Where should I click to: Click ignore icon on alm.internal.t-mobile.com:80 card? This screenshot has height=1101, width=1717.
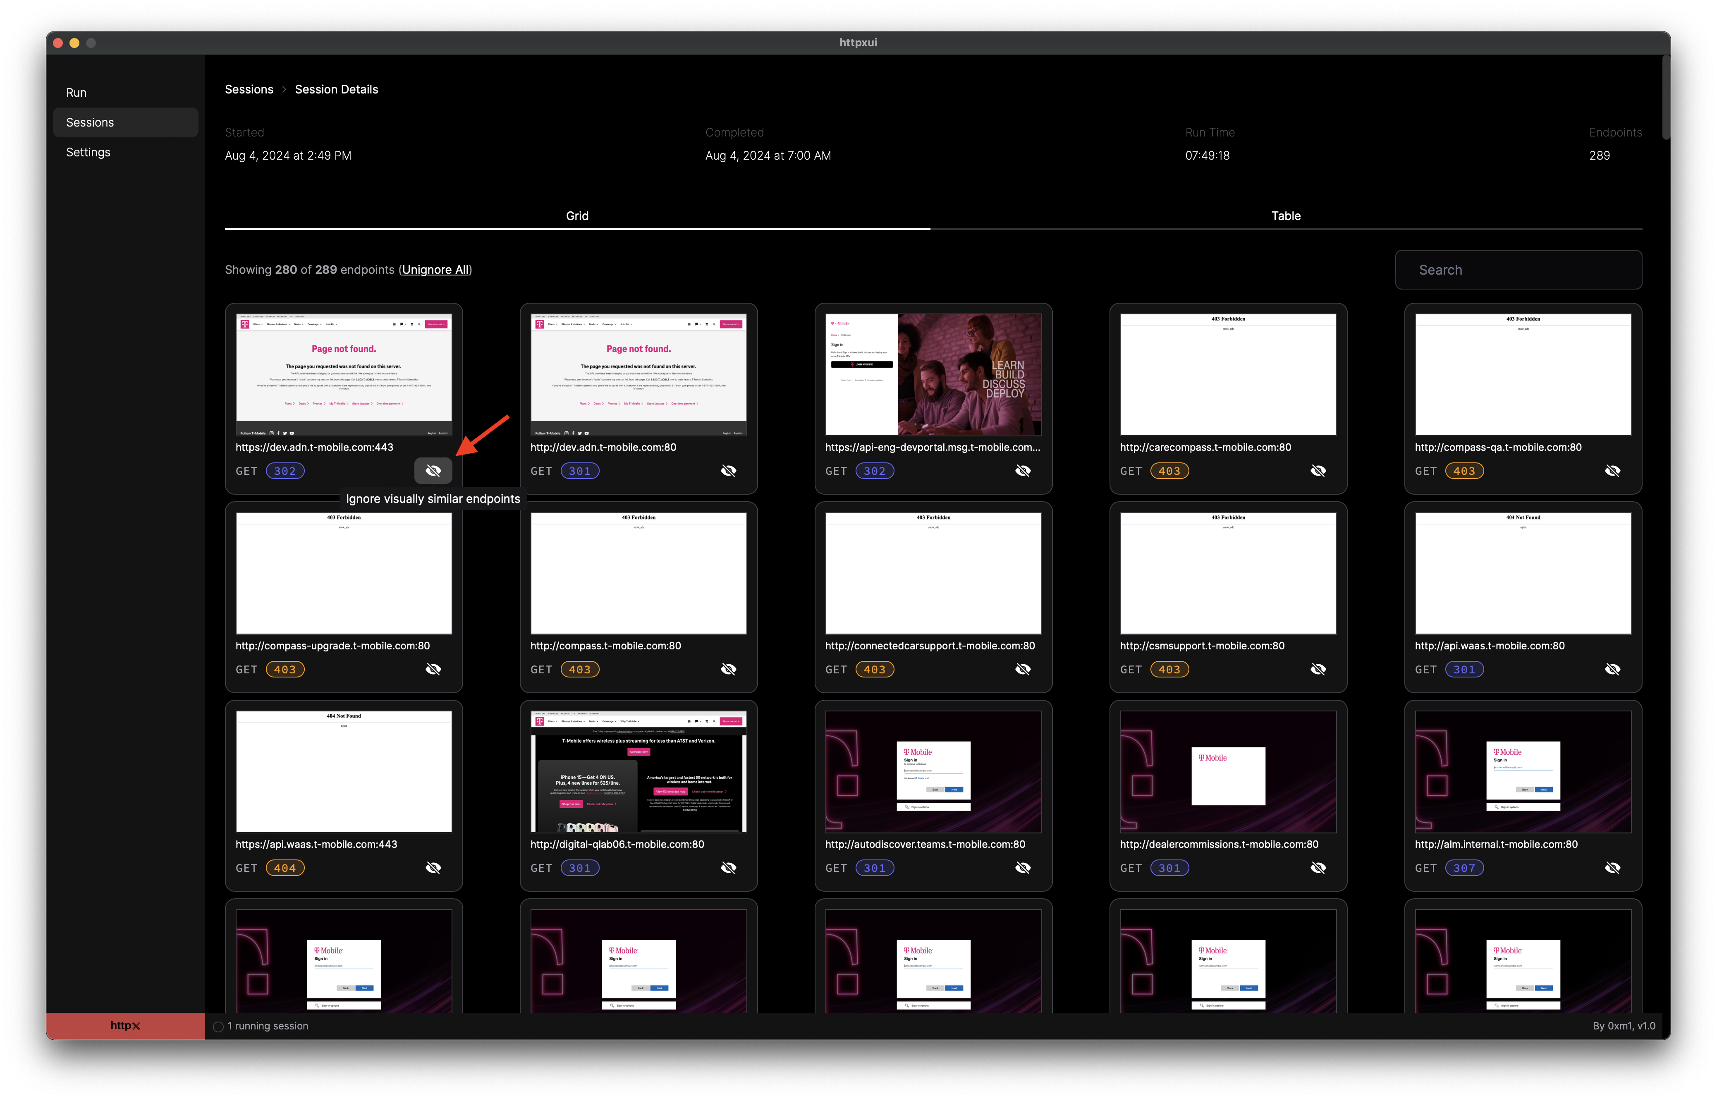[x=1613, y=868]
